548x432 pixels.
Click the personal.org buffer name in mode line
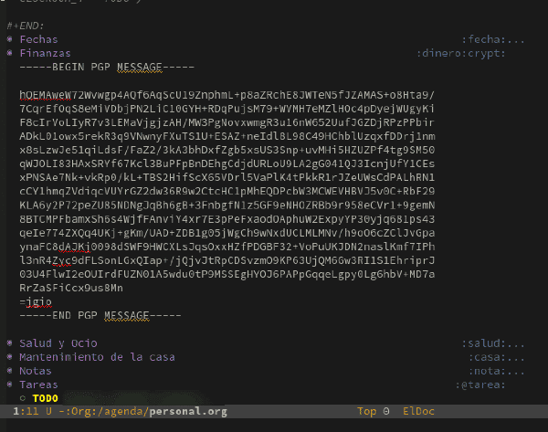(x=188, y=411)
